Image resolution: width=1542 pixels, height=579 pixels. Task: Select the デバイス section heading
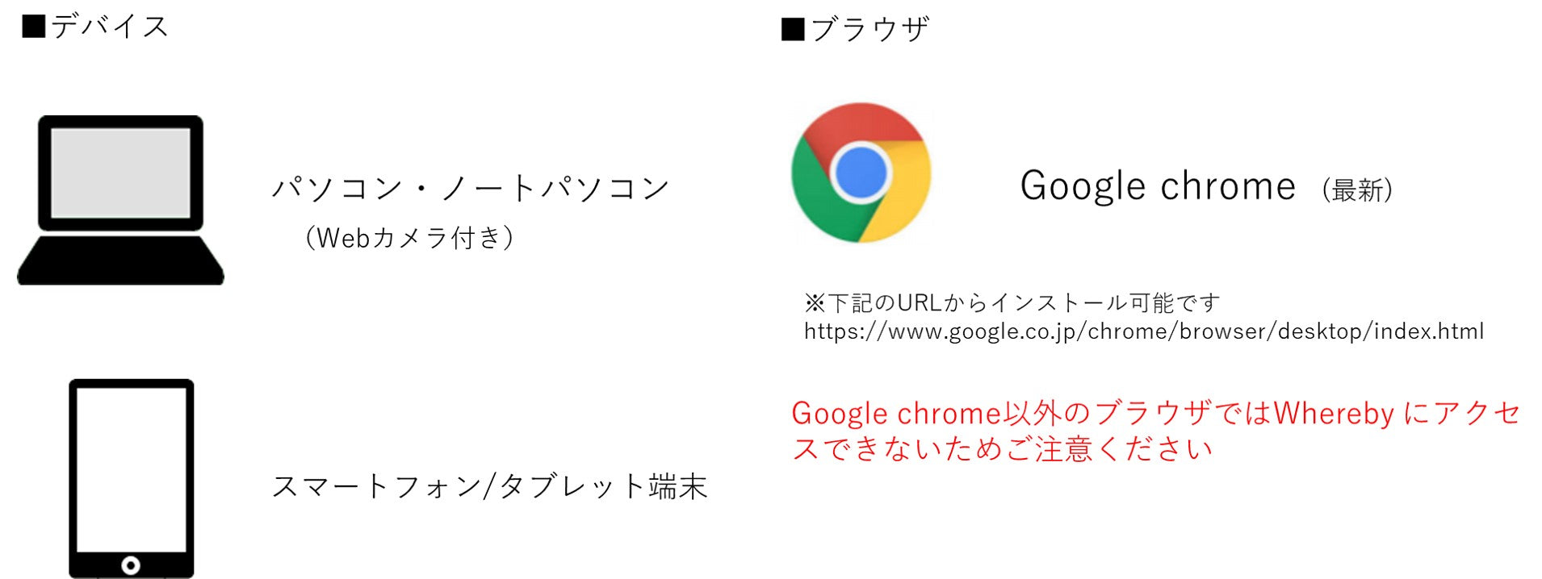[110, 27]
